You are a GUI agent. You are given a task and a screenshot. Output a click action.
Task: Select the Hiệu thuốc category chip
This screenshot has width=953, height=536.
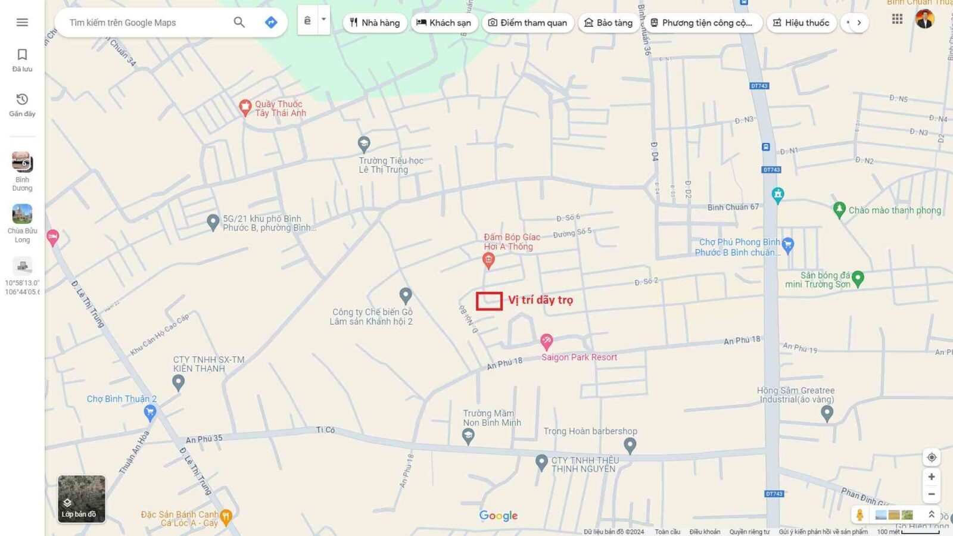pos(801,23)
